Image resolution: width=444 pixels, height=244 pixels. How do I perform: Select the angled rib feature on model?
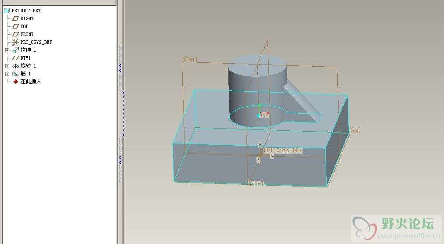pos(303,102)
